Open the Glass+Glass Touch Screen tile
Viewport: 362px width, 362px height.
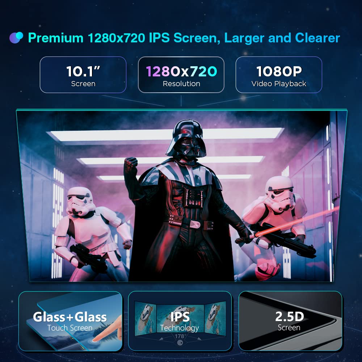point(70,321)
